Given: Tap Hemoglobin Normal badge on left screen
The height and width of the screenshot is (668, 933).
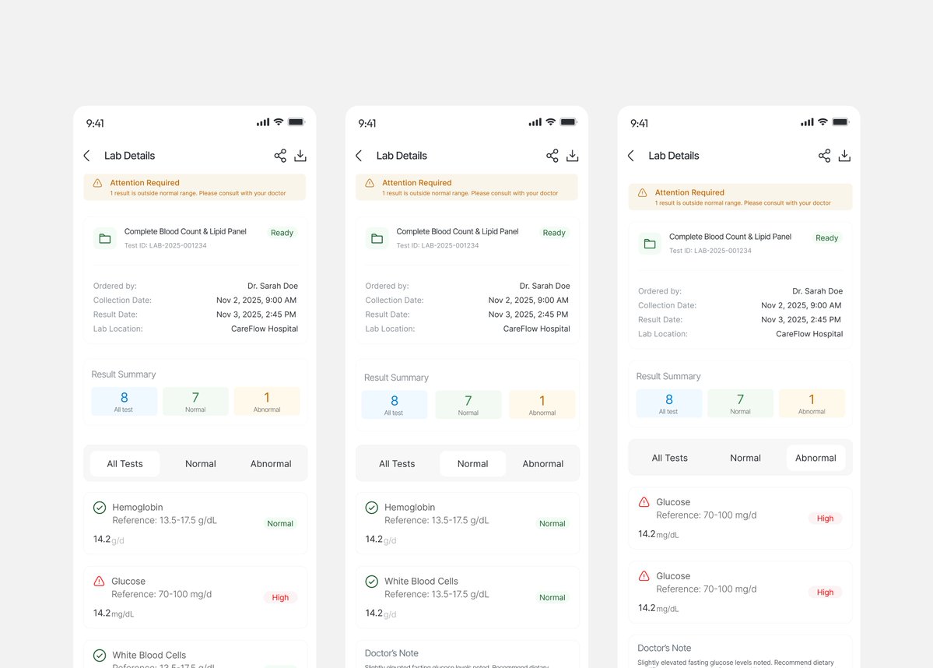Looking at the screenshot, I should point(280,523).
